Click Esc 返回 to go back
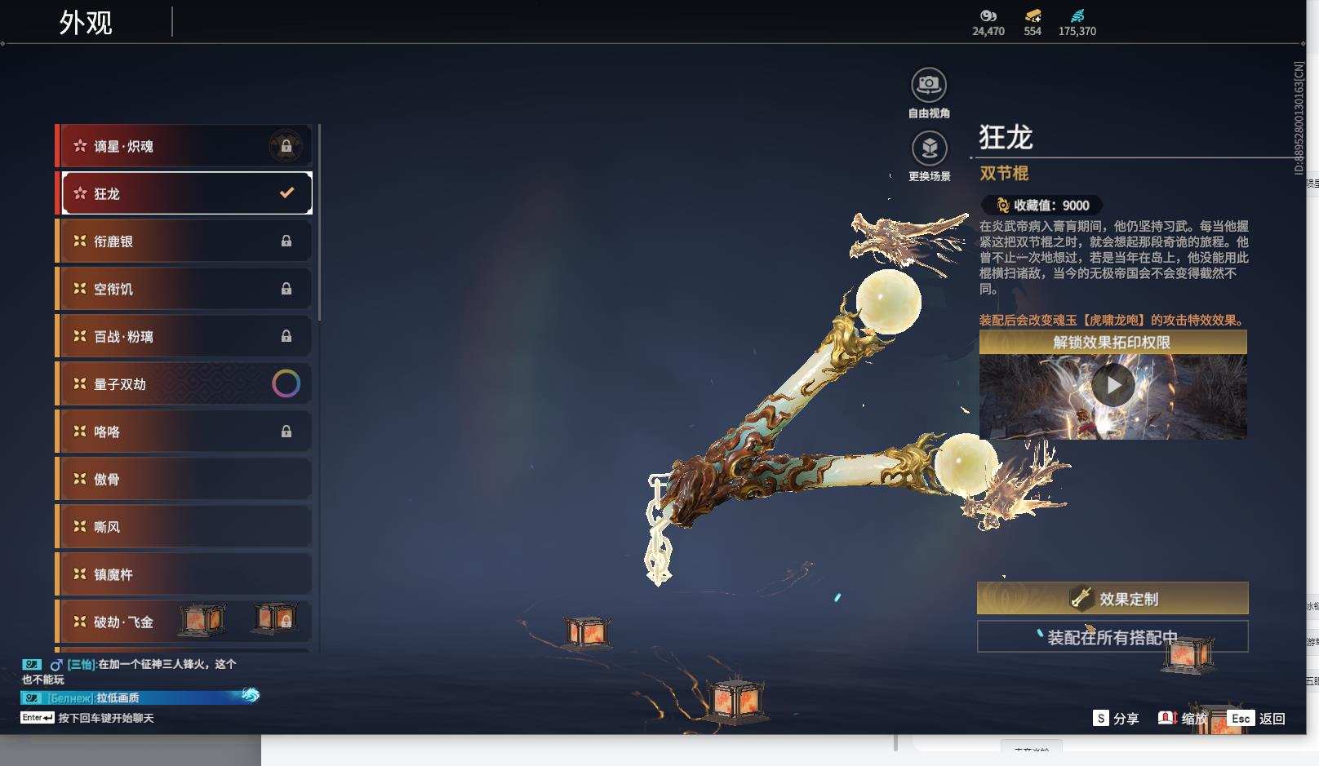Viewport: 1319px width, 766px height. point(1256,719)
